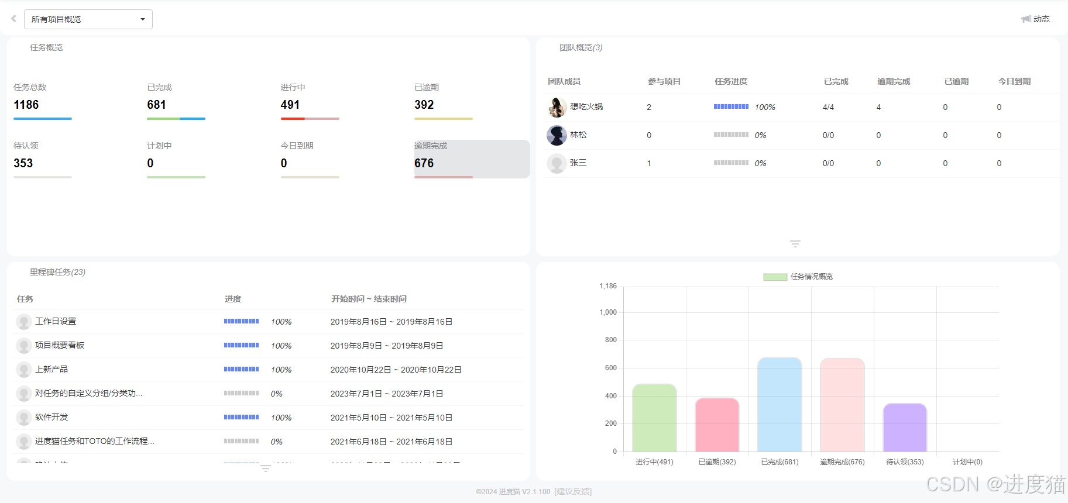
Task: Click the 任务概览 panel title
Action: pos(46,47)
